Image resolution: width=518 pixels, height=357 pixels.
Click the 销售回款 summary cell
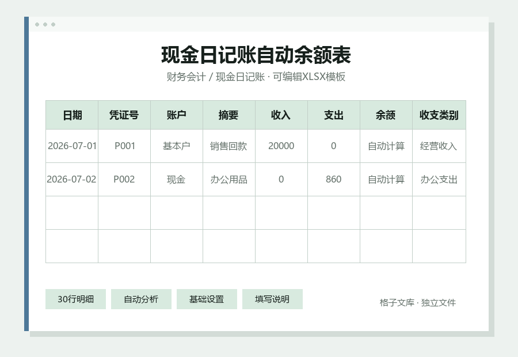(x=229, y=146)
